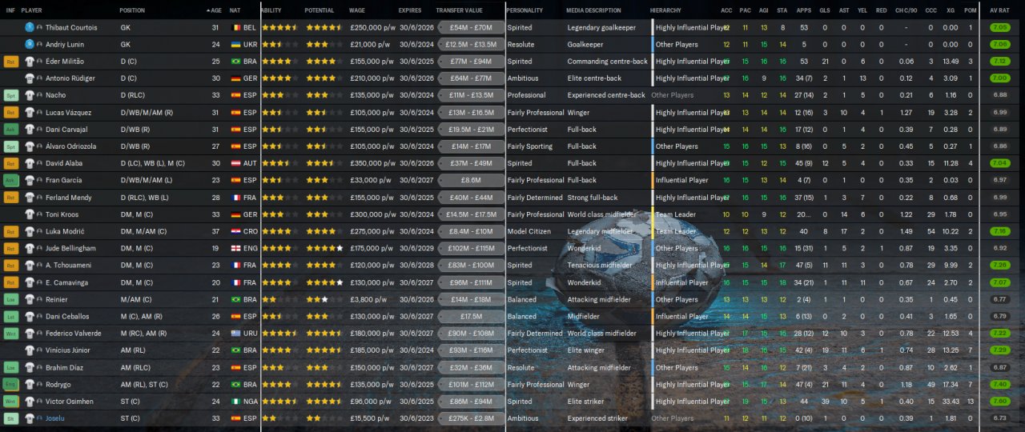
Task: Click the Croatian flag in Luka Modrić's row
Action: coord(235,231)
